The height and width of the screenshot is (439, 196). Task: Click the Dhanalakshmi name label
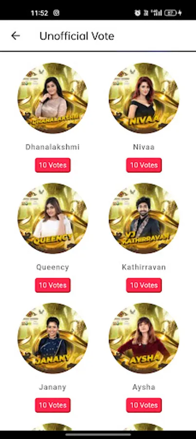pyautogui.click(x=53, y=147)
